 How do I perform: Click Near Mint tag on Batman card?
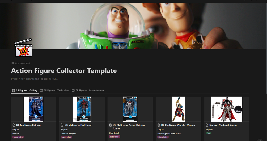(x=18, y=137)
